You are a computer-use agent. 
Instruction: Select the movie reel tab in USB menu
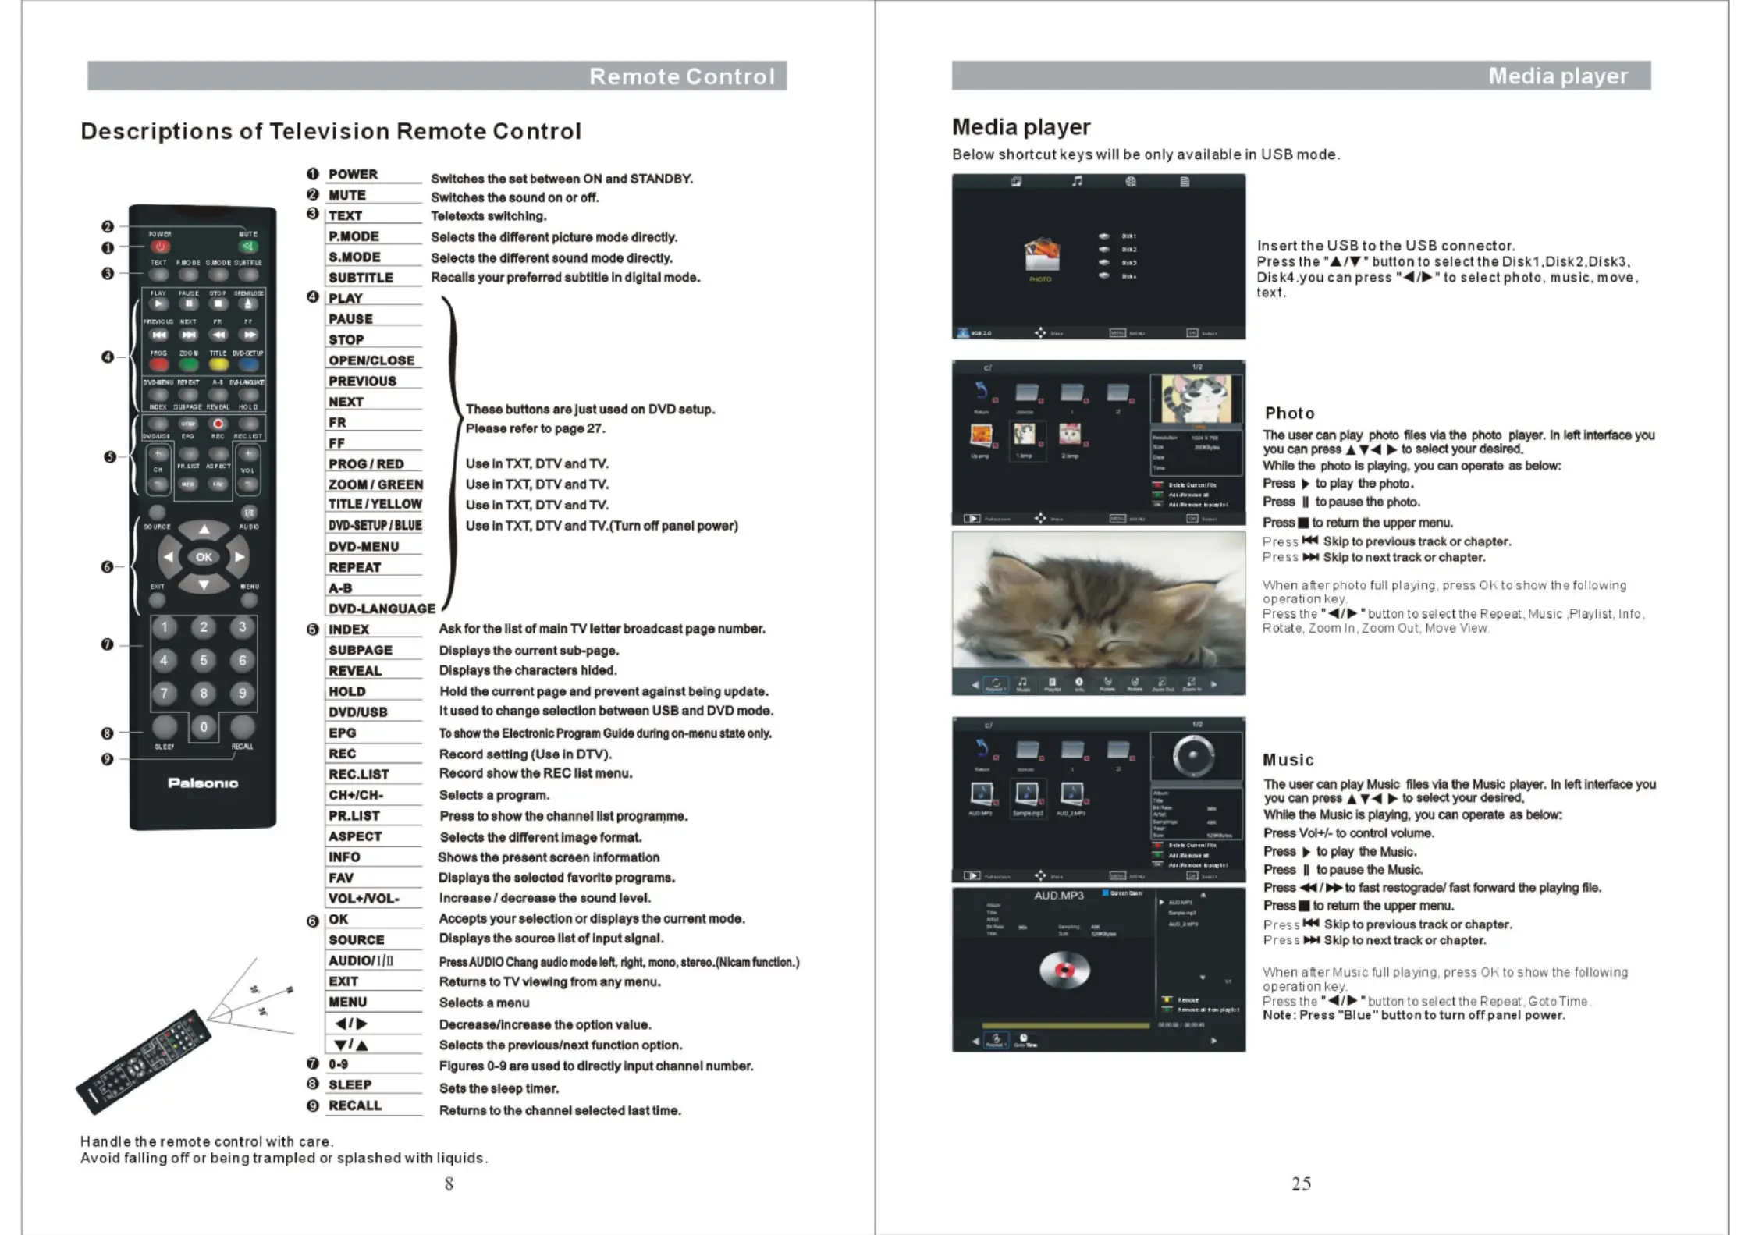1131,181
